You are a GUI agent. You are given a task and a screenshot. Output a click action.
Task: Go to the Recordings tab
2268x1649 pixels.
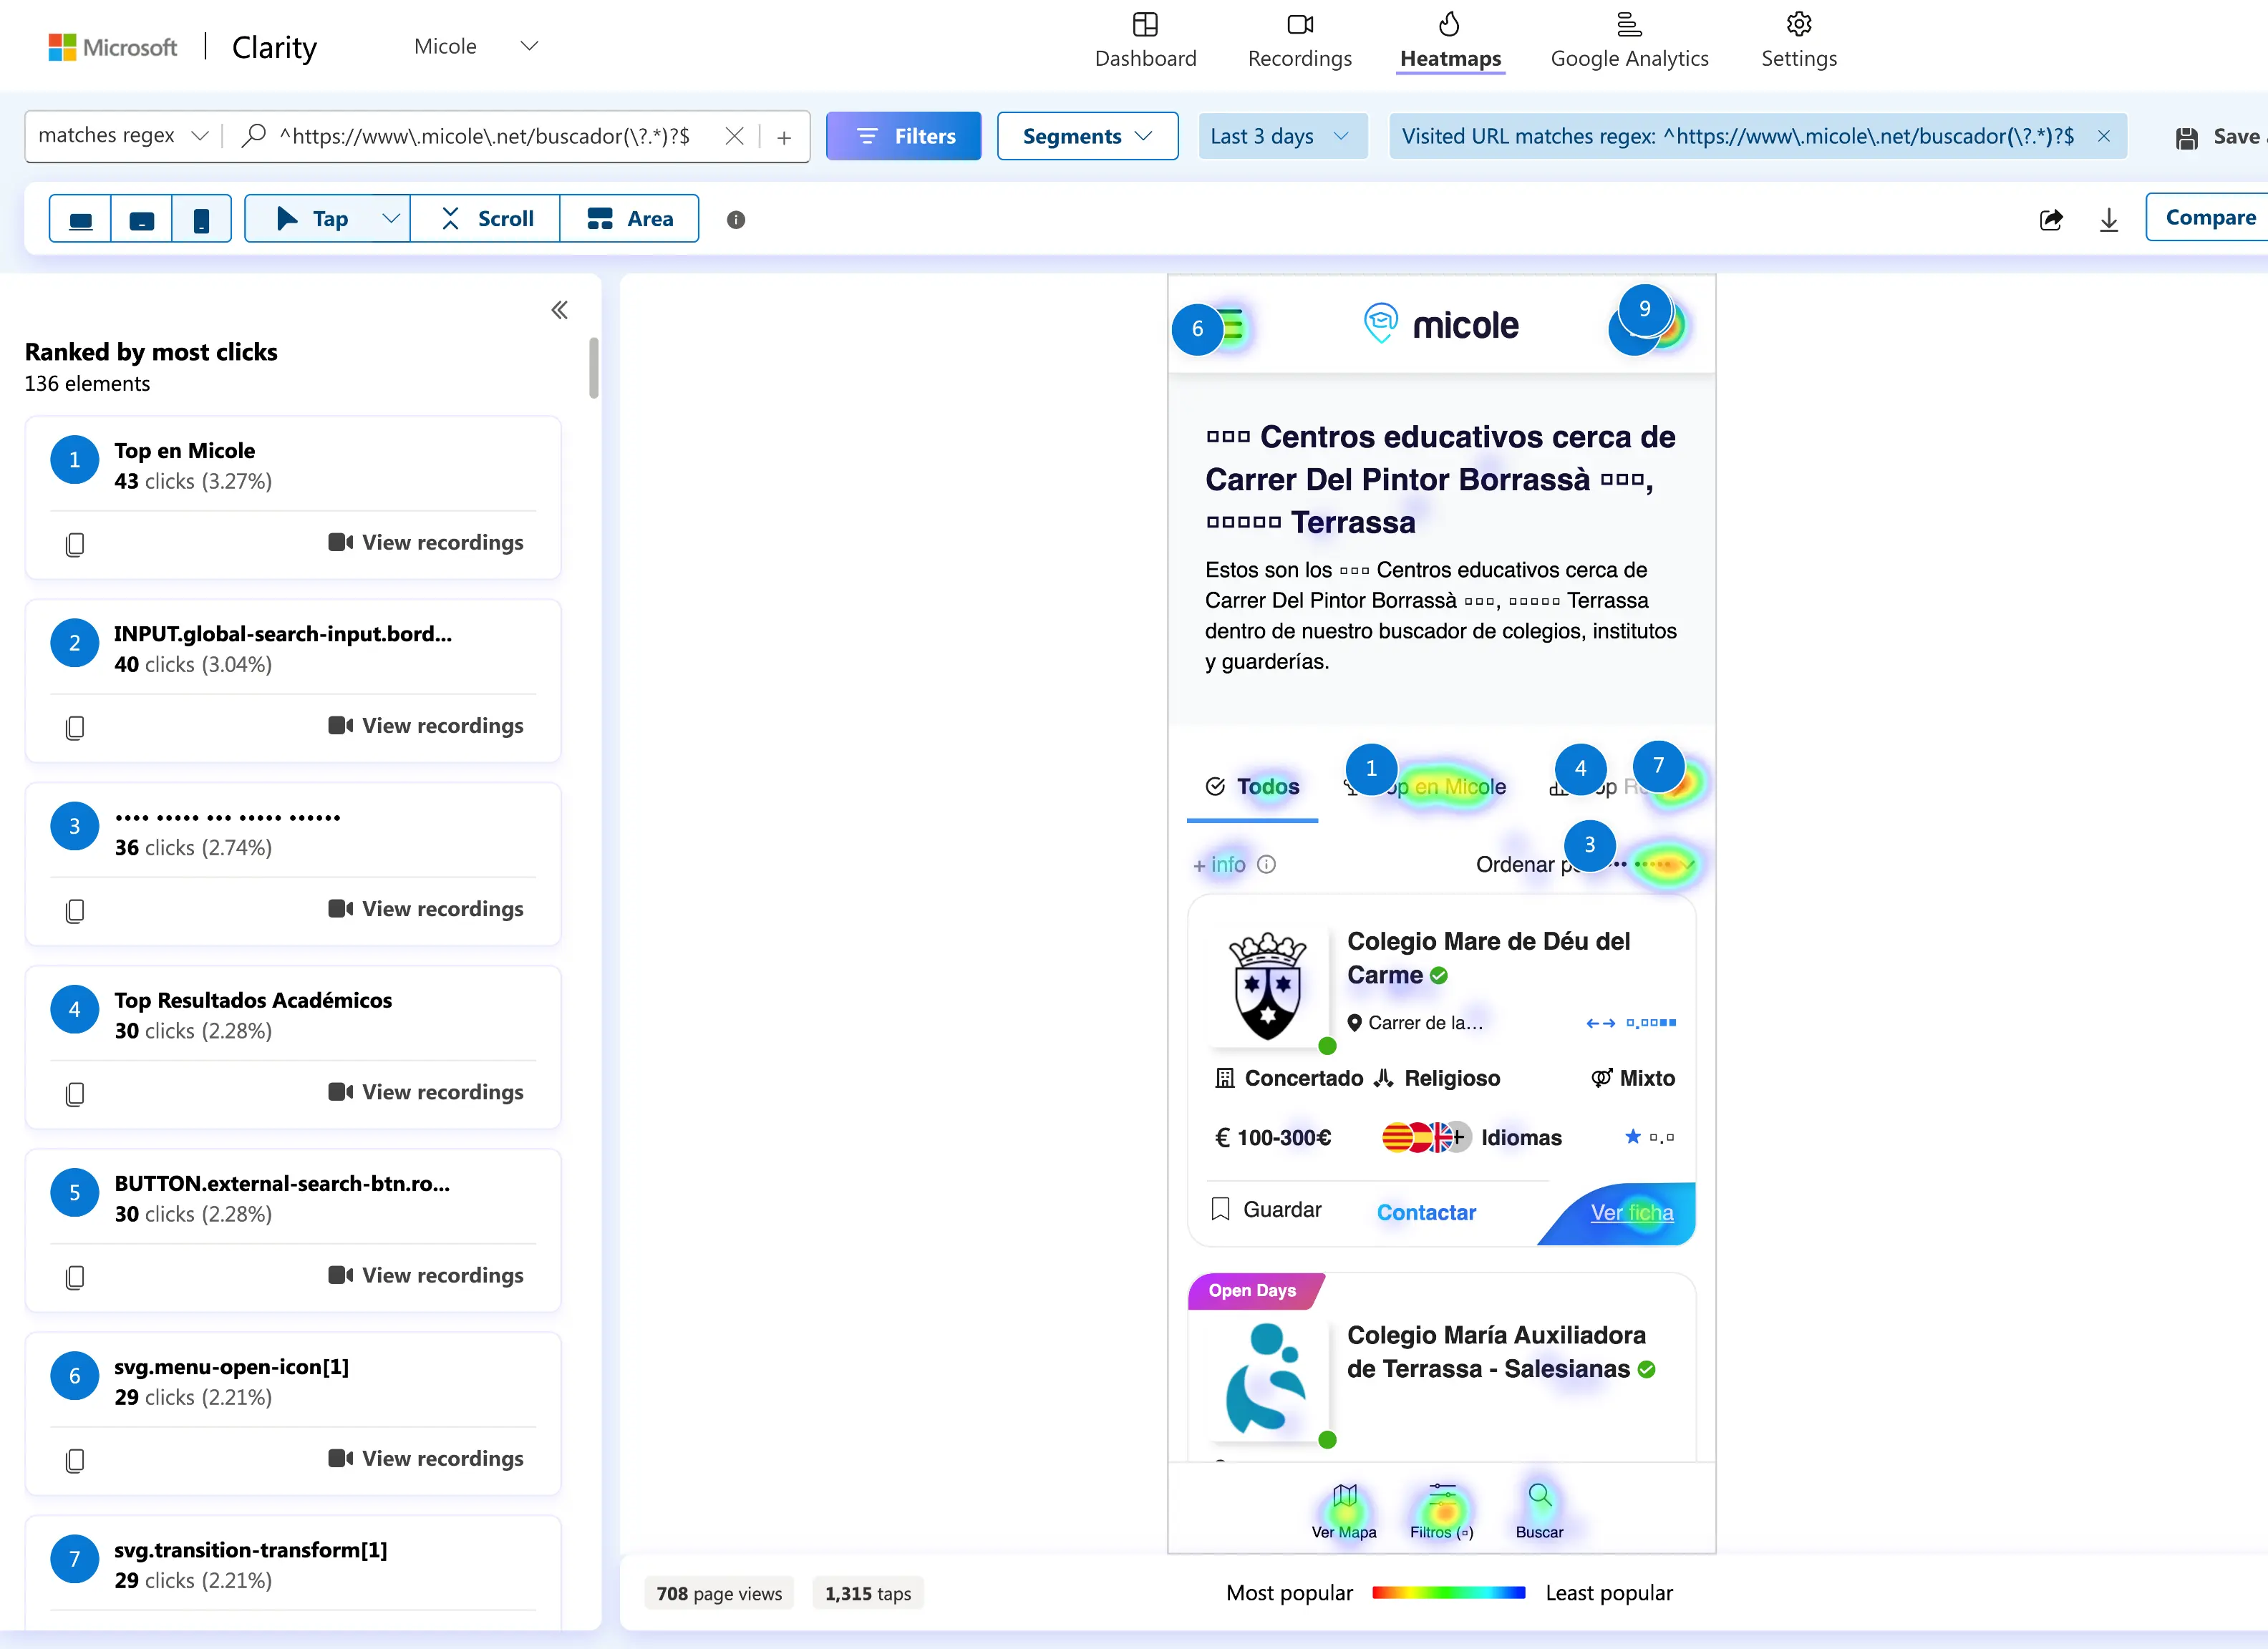tap(1299, 41)
